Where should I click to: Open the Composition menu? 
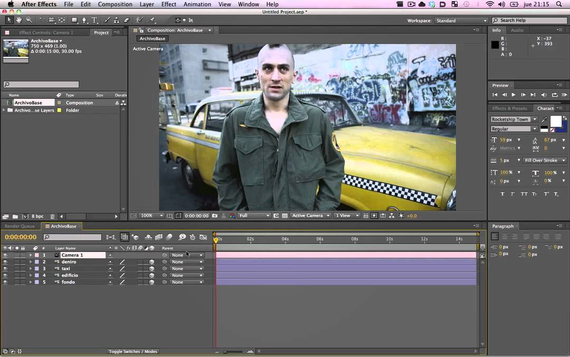tap(115, 4)
